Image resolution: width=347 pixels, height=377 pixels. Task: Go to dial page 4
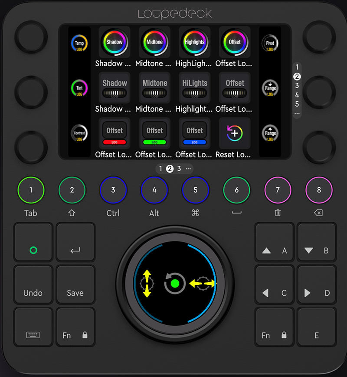(x=297, y=95)
